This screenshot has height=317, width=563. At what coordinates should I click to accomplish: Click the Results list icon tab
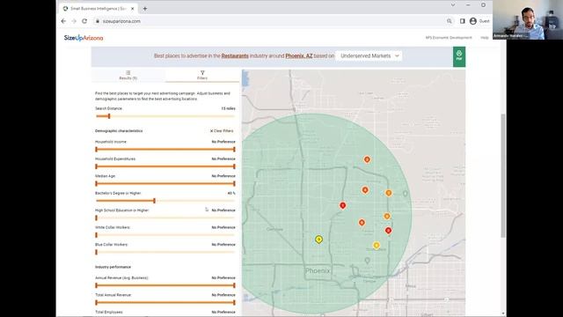(x=128, y=75)
